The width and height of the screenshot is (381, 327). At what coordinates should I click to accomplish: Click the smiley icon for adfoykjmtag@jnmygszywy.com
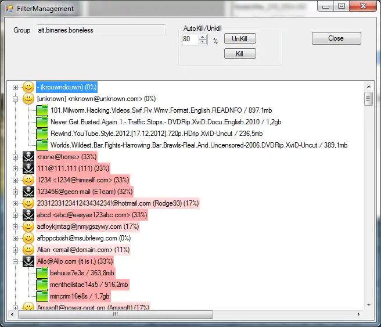click(x=28, y=227)
